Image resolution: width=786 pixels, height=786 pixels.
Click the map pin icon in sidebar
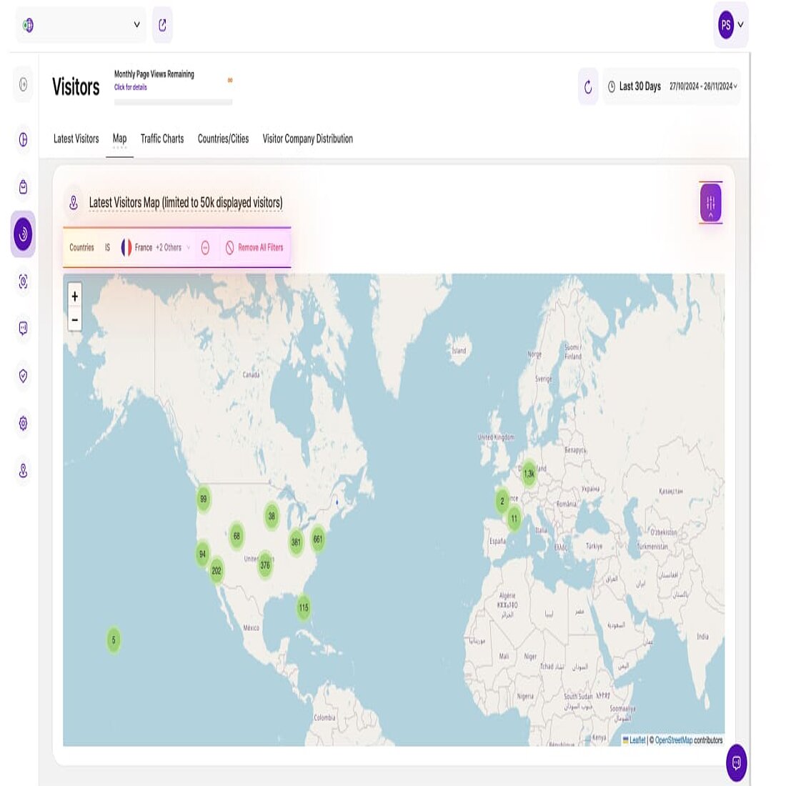pos(23,469)
